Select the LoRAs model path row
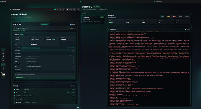 (x=45, y=59)
